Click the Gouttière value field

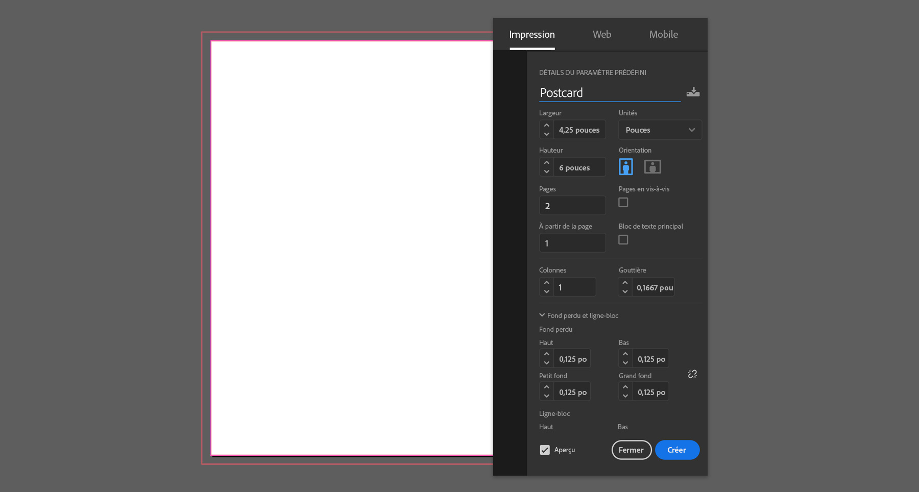coord(653,287)
